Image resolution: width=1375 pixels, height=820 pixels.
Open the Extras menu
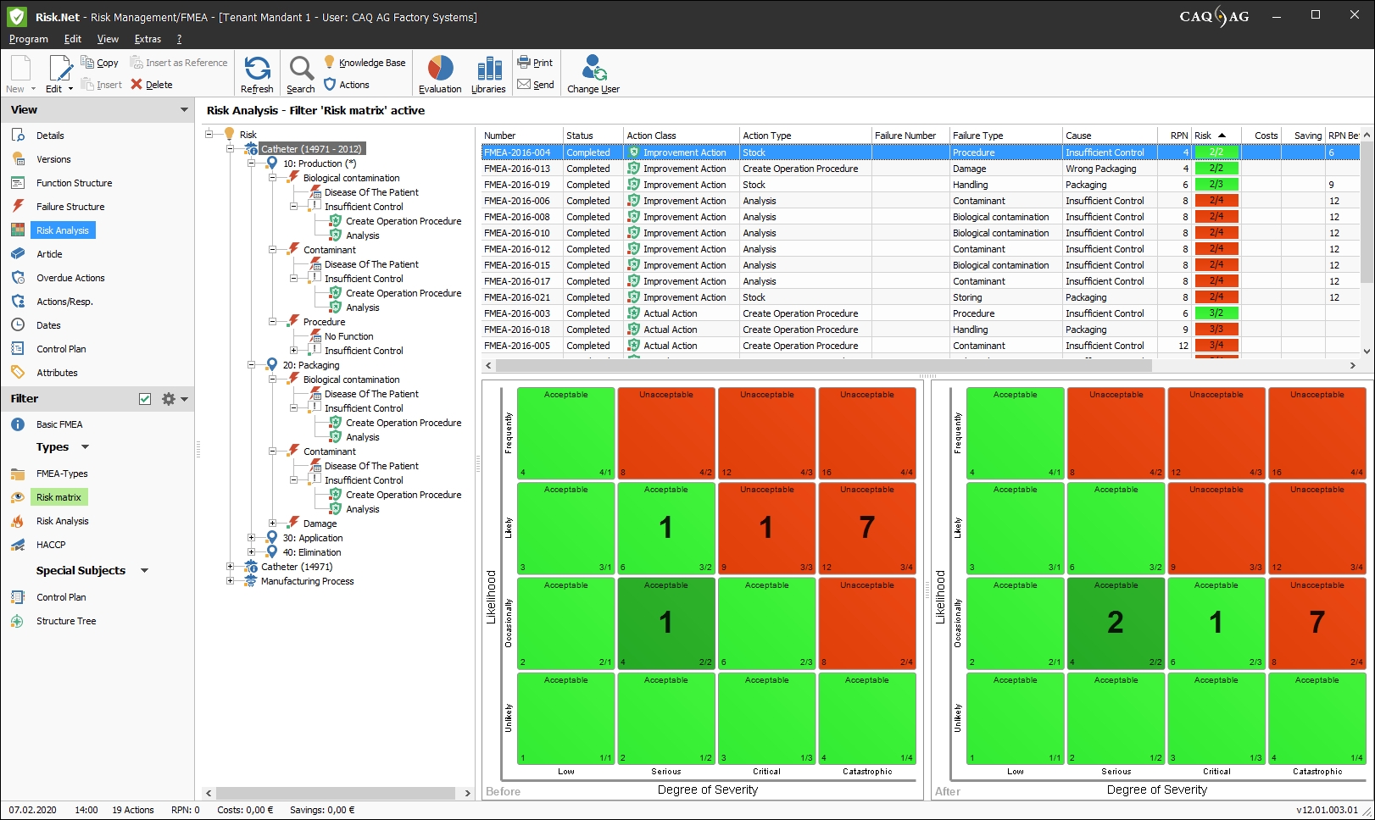pos(148,39)
